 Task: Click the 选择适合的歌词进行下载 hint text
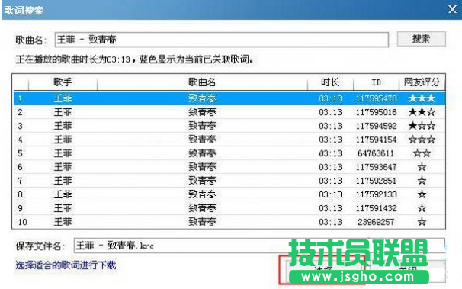coord(66,265)
